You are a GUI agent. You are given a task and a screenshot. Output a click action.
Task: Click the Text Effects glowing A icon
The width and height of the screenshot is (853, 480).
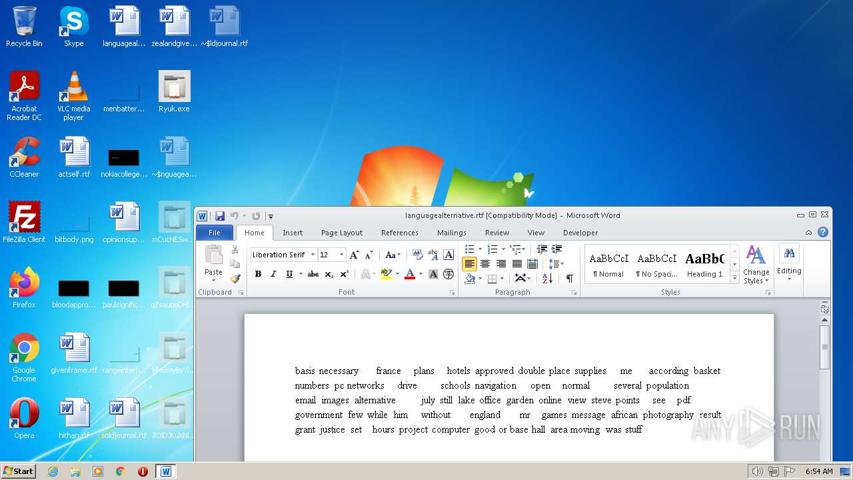click(365, 274)
